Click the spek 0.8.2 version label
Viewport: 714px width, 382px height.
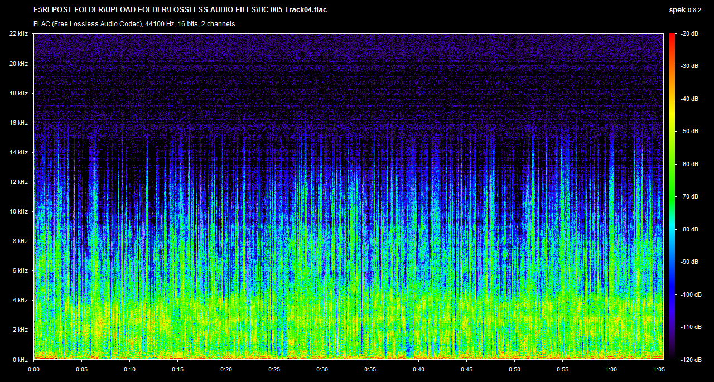pos(686,10)
